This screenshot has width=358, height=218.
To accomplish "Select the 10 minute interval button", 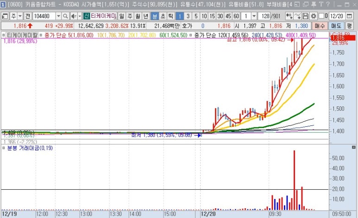I will [204, 16].
